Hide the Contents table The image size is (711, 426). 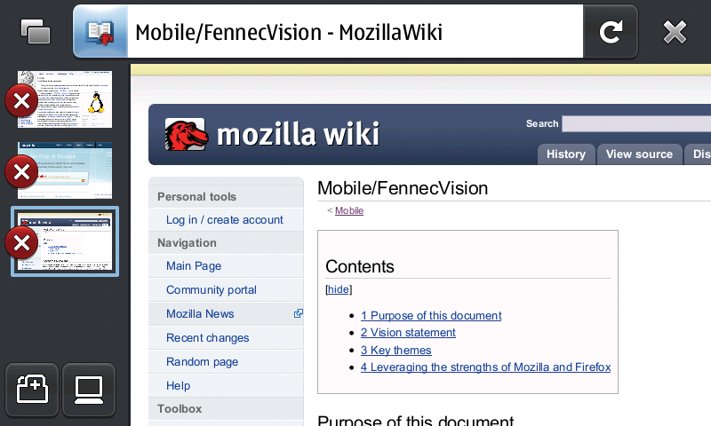pos(339,289)
